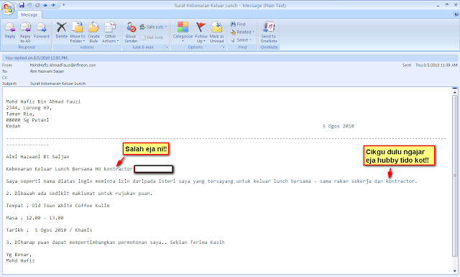Open Move to Folder dropdown

pos(78,32)
